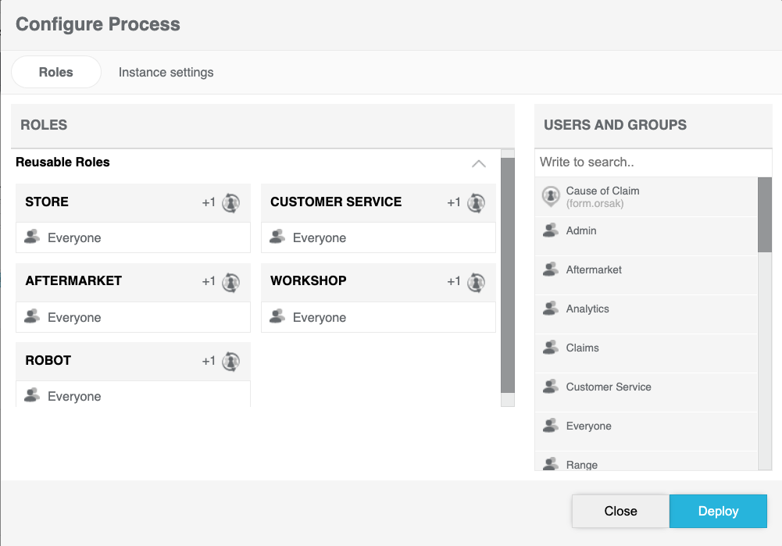Click the ROBOT role assignment icon
The width and height of the screenshot is (782, 546).
tap(230, 362)
